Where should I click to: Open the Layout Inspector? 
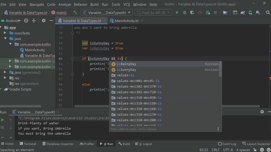(x=256, y=144)
